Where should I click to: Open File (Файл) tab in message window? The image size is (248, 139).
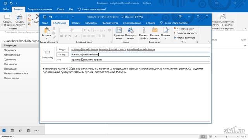45,23
